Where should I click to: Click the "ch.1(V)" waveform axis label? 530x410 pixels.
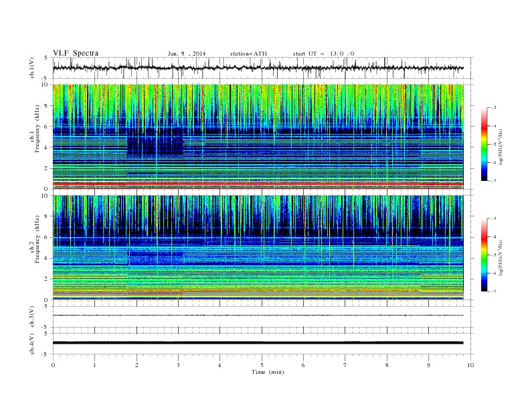[31, 68]
